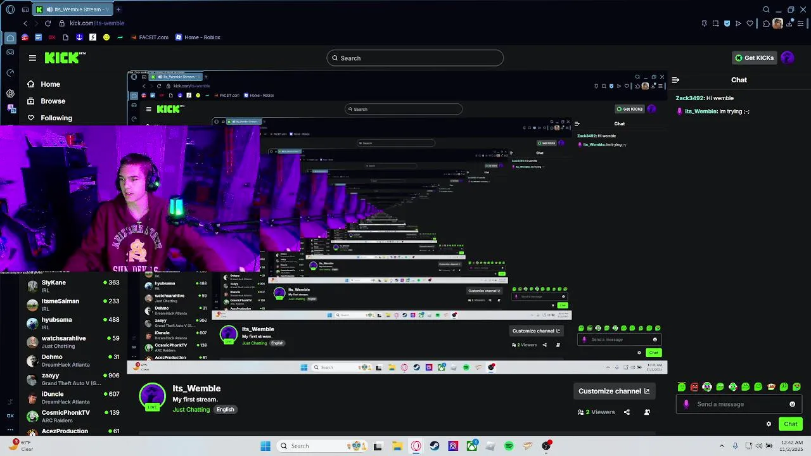
Task: Open watchsarahlive's recommended channel
Action: [73, 342]
